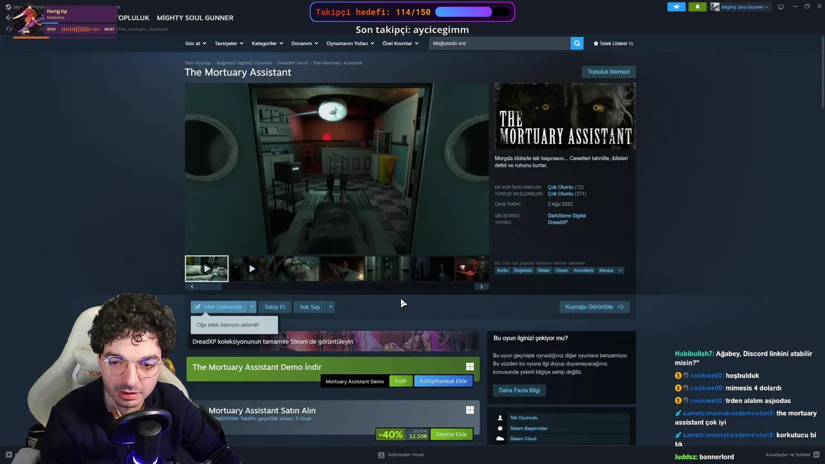Click the Korku tag
The height and width of the screenshot is (464, 825).
[x=503, y=270]
